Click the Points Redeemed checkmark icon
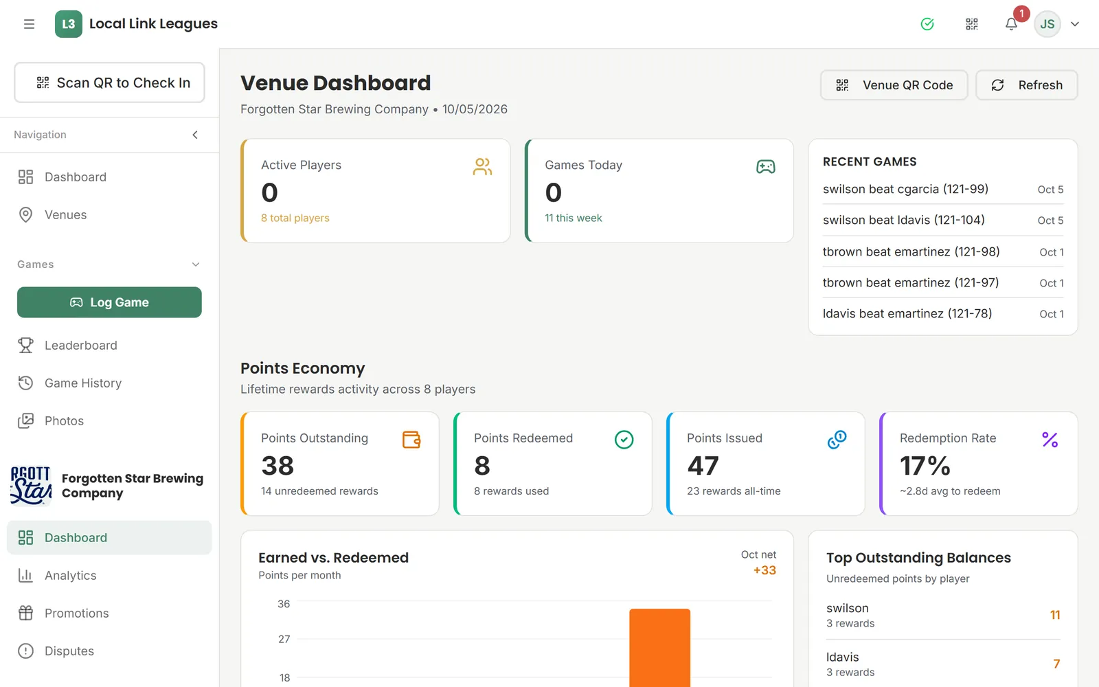Viewport: 1099px width, 687px height. pos(624,440)
